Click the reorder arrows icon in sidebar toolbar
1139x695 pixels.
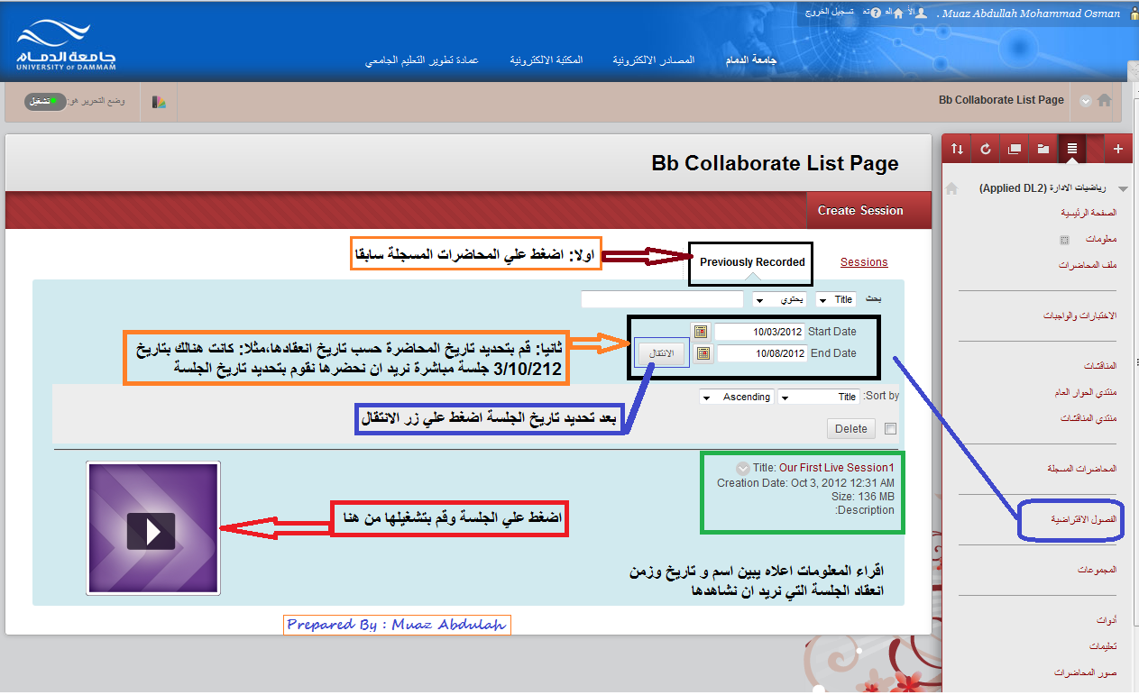(958, 149)
